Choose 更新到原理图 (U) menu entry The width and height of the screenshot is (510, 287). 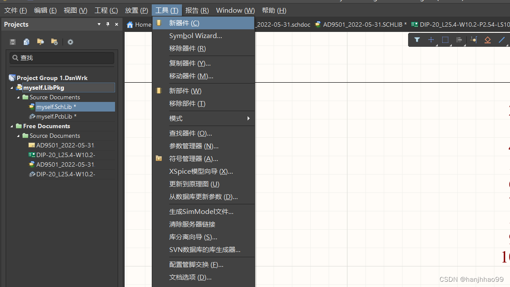pos(203,184)
